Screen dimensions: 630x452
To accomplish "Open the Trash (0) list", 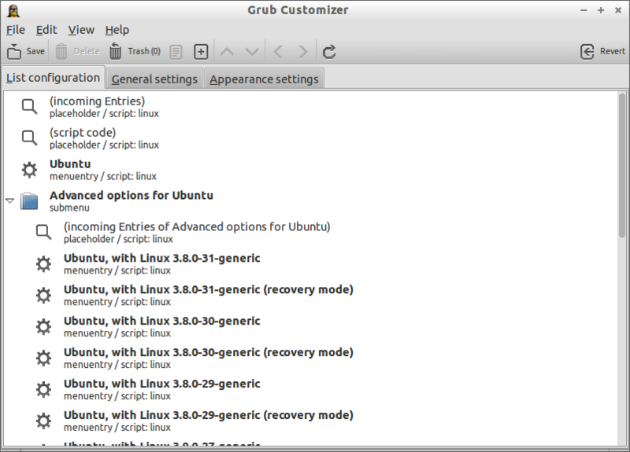I will pos(135,51).
